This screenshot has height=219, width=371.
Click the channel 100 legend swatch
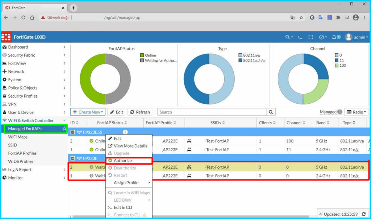(337, 66)
